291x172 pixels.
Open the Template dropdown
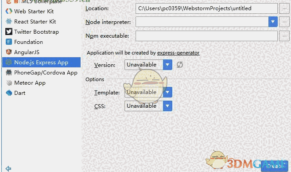pos(167,92)
